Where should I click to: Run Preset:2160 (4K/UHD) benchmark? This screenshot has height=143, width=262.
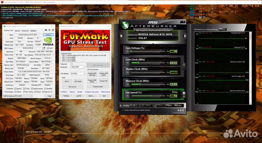click(92, 74)
